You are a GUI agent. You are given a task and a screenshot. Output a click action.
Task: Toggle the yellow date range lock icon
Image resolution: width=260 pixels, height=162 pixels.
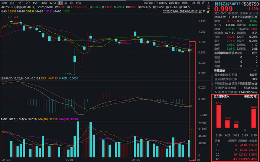208,11
